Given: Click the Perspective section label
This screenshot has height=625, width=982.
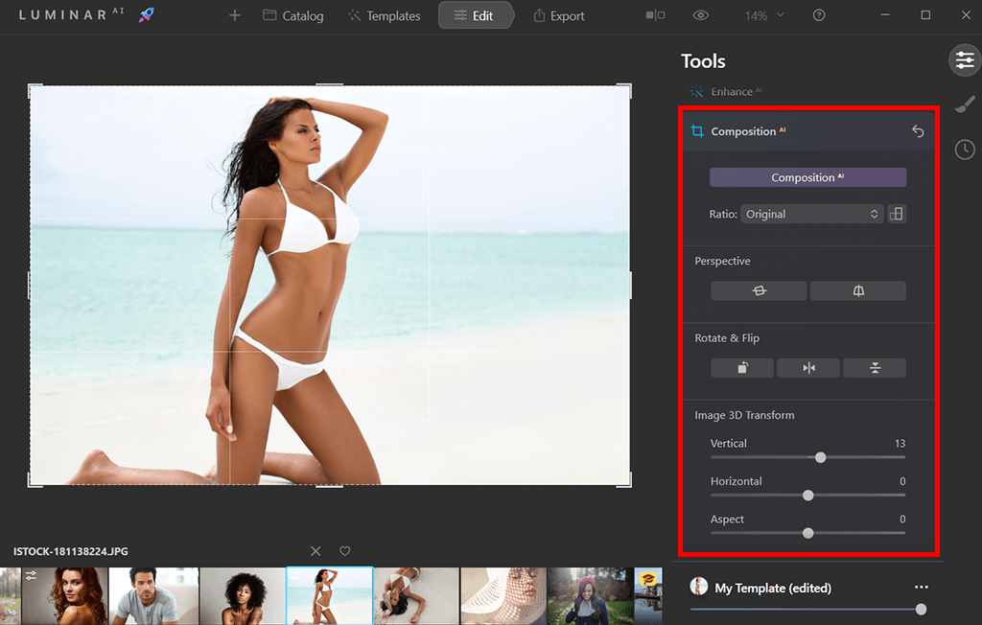Looking at the screenshot, I should 722,261.
